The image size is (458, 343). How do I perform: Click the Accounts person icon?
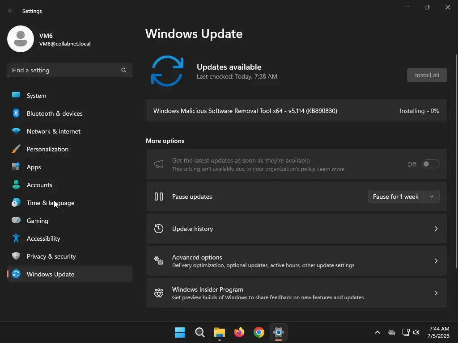pyautogui.click(x=16, y=184)
